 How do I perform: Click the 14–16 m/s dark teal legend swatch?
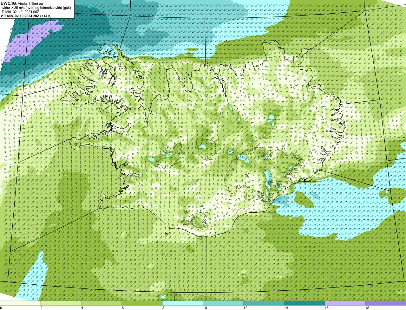304,303
